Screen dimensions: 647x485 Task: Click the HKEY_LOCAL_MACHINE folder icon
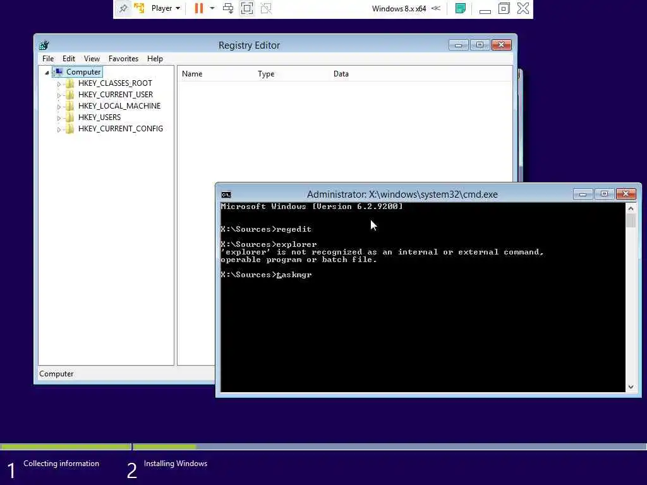[70, 106]
